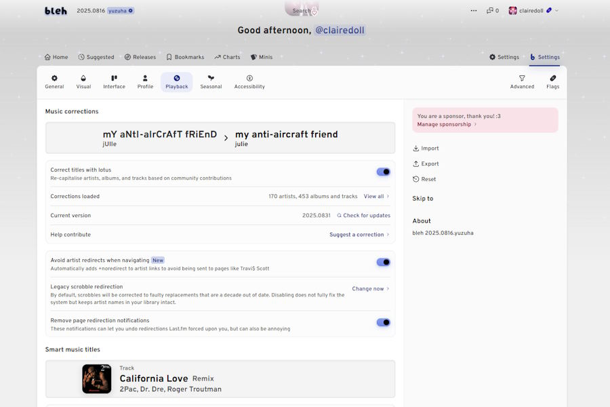The height and width of the screenshot is (407, 610).
Task: Select the Visual settings droplet icon
Action: [x=83, y=79]
